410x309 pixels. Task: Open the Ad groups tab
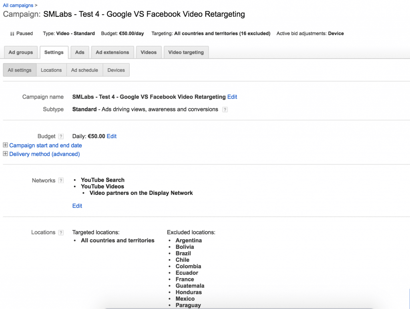tap(21, 52)
